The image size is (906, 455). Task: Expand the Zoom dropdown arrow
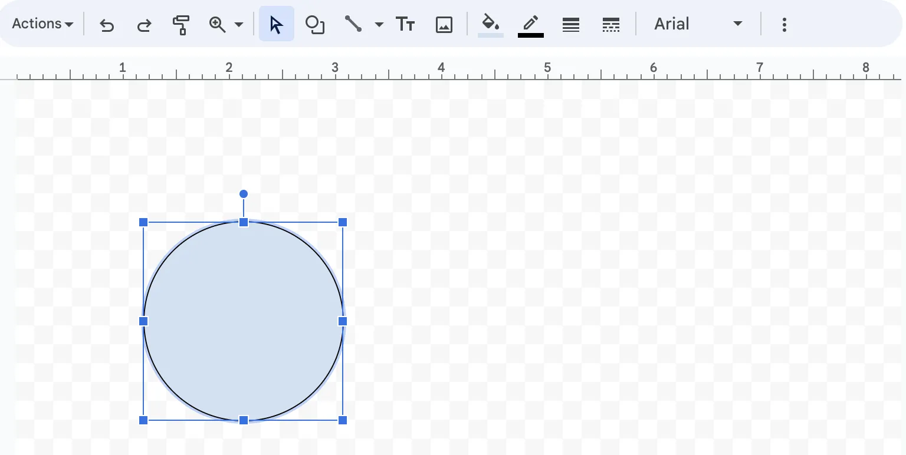point(239,25)
